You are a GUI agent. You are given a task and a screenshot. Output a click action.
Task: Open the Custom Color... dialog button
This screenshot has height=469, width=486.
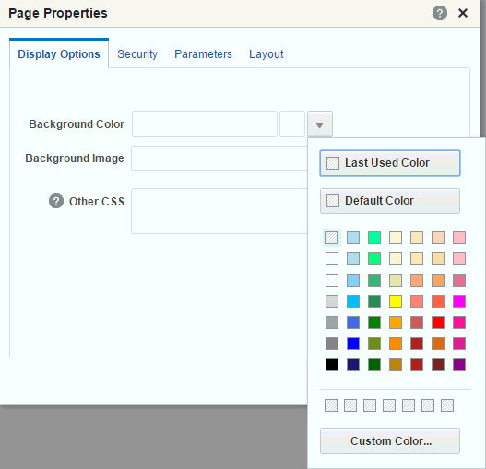tap(390, 441)
